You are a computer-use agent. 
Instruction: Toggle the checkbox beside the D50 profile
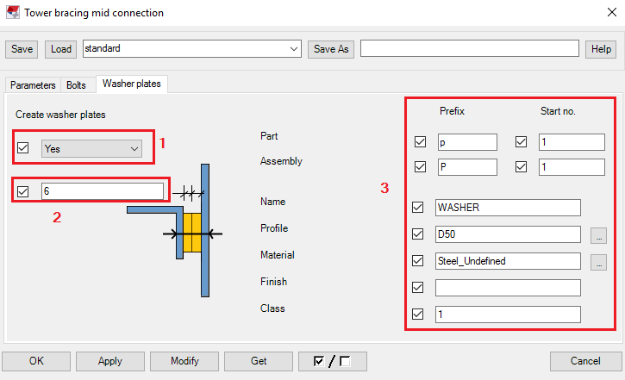419,234
